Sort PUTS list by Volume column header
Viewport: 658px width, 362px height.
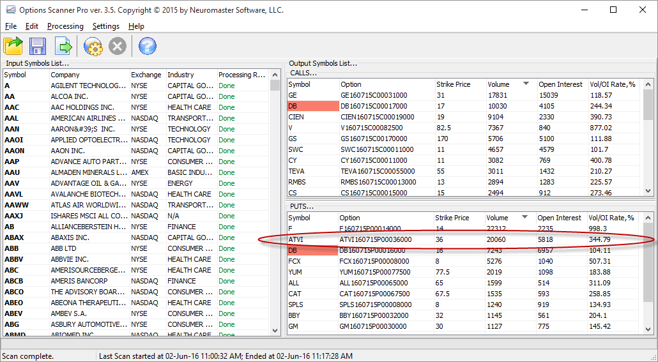click(509, 218)
